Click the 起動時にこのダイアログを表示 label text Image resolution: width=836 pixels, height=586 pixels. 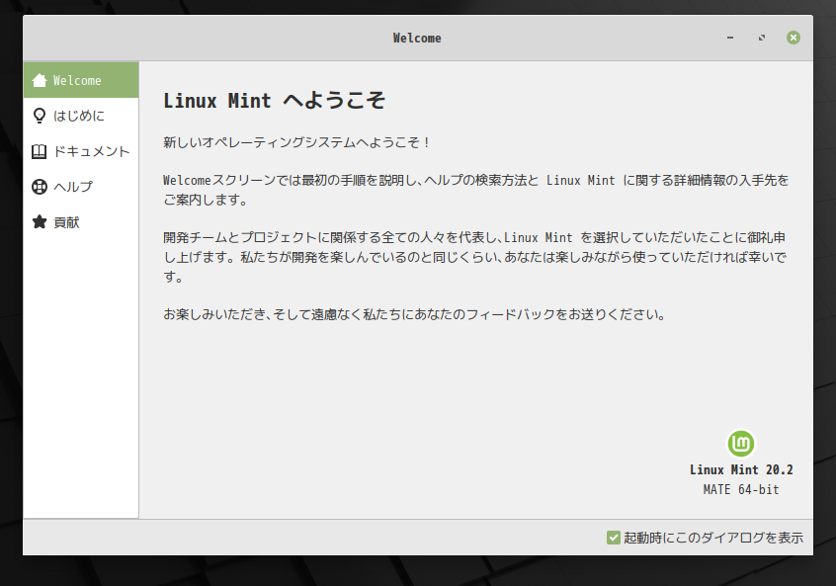click(x=713, y=538)
